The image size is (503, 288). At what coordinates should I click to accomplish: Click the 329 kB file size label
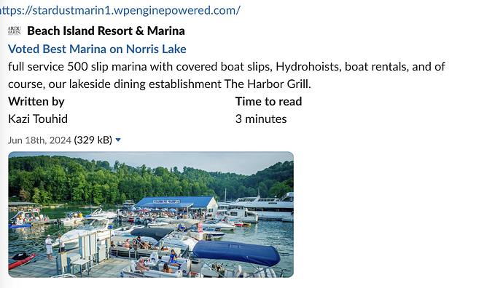click(93, 140)
